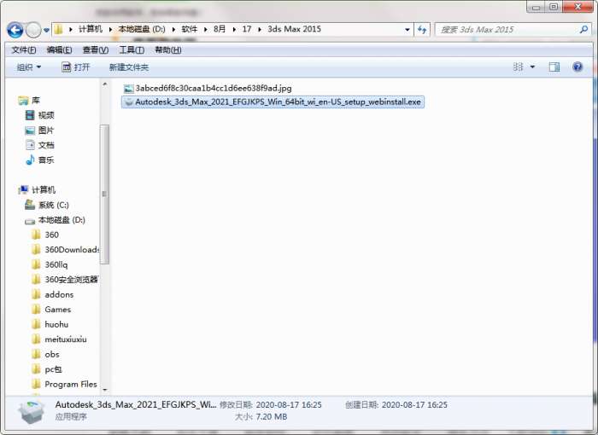Open the 帮助(H) menu
Screen dimensions: 598x435
click(167, 50)
